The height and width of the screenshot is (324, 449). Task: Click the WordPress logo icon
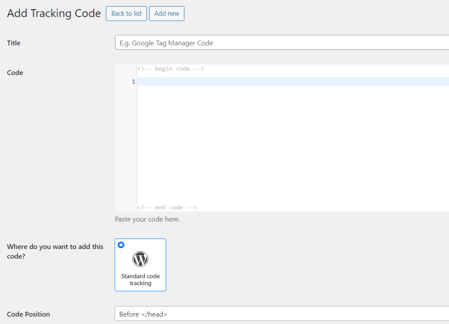(x=140, y=259)
